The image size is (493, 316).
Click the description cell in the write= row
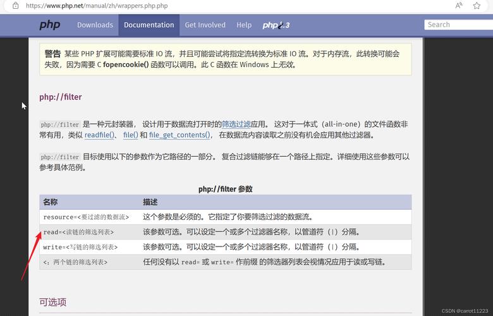click(276, 247)
